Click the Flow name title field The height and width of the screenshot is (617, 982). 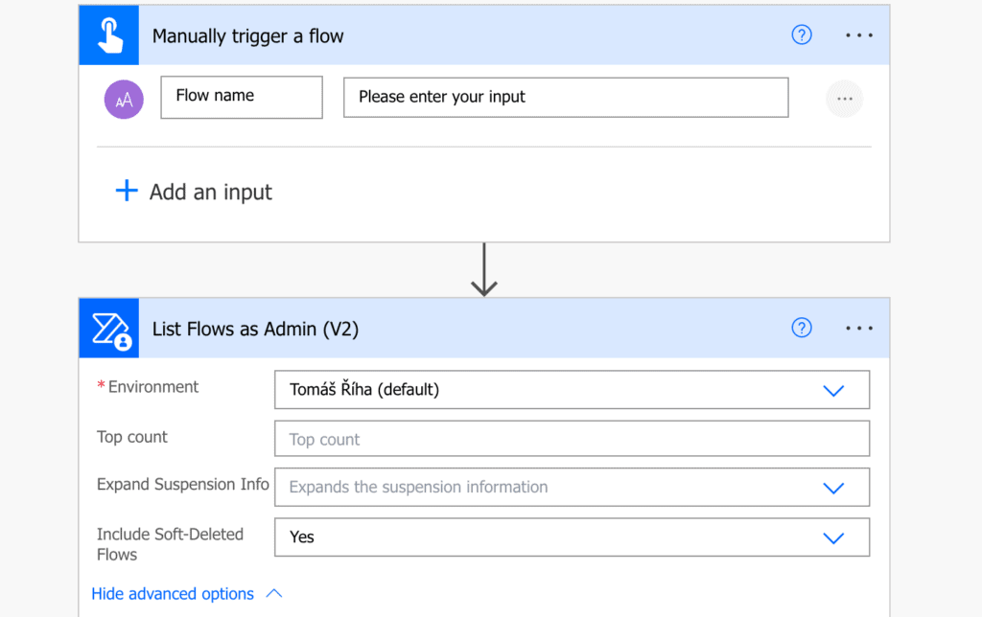pos(242,97)
